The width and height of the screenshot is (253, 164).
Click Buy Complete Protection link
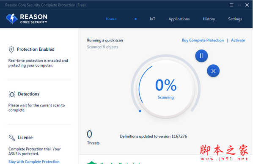pos(203,40)
